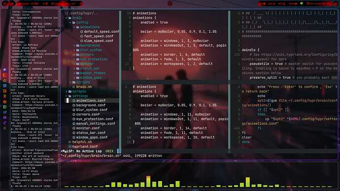This screenshot has width=340, height=191.
Task: Open manual_settings.conf file
Action: pos(96,124)
